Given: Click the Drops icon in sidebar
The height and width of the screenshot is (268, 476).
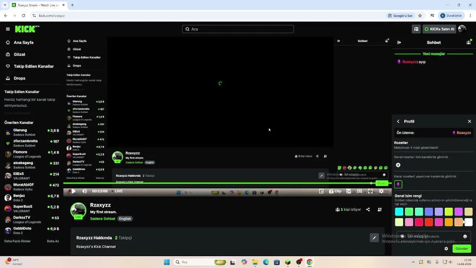Looking at the screenshot, I should [8, 78].
